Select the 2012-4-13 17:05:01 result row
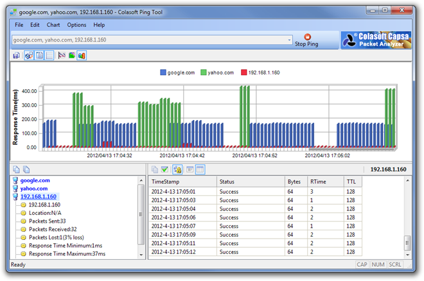424x281 pixels. point(255,192)
